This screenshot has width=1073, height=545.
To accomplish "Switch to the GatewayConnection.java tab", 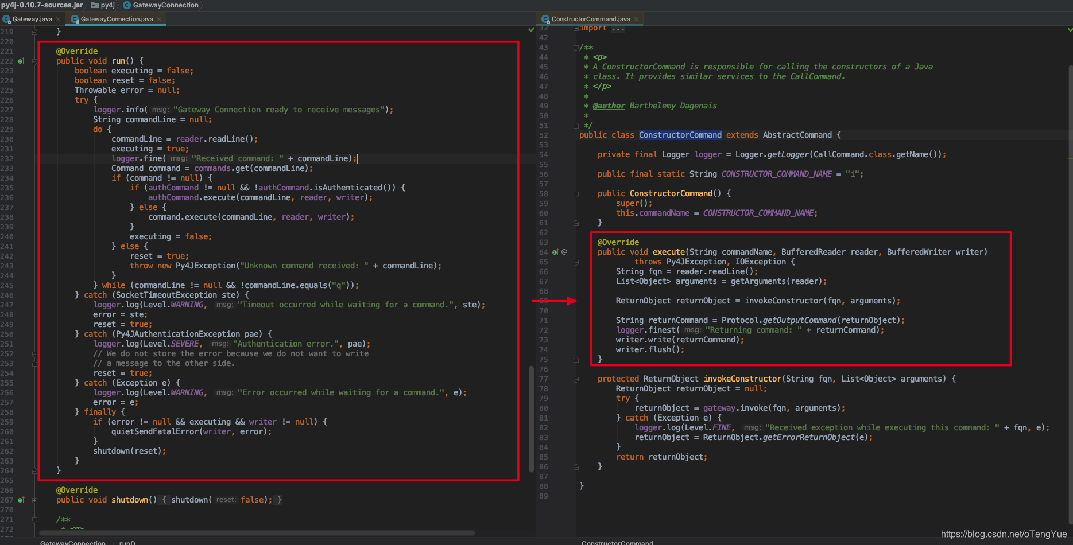I will [117, 19].
